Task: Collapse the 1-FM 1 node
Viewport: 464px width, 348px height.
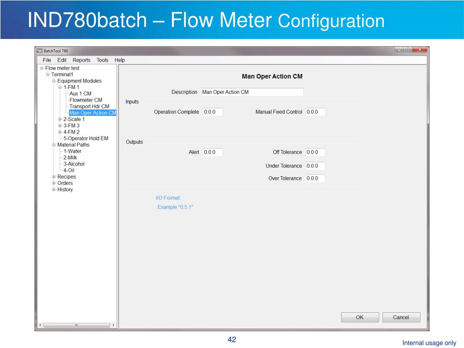Action: click(x=60, y=87)
